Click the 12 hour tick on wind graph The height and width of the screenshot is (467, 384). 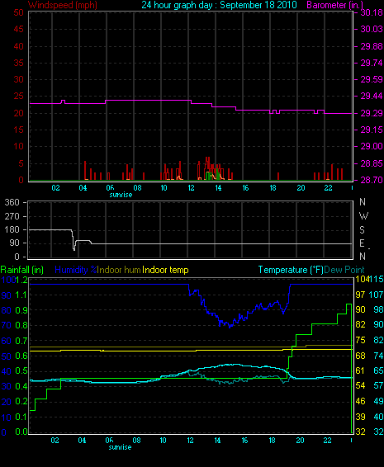(x=191, y=188)
